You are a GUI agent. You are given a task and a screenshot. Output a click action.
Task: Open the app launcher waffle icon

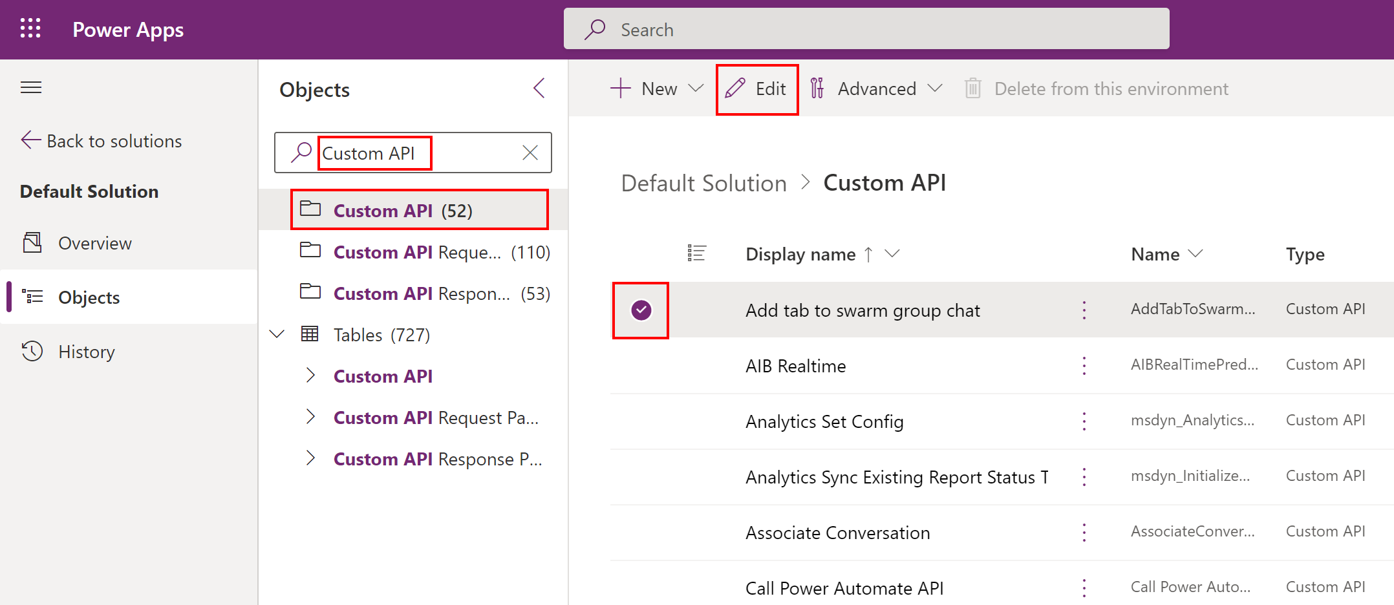coord(30,29)
